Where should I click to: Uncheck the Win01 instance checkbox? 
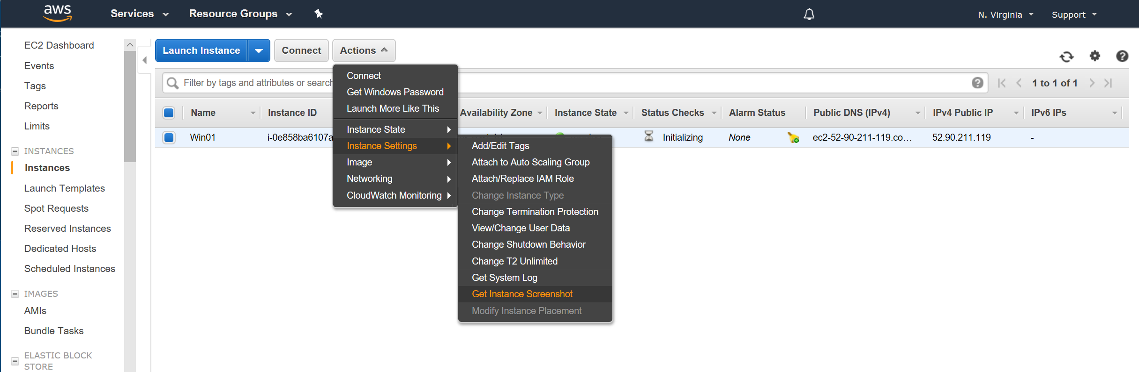169,137
